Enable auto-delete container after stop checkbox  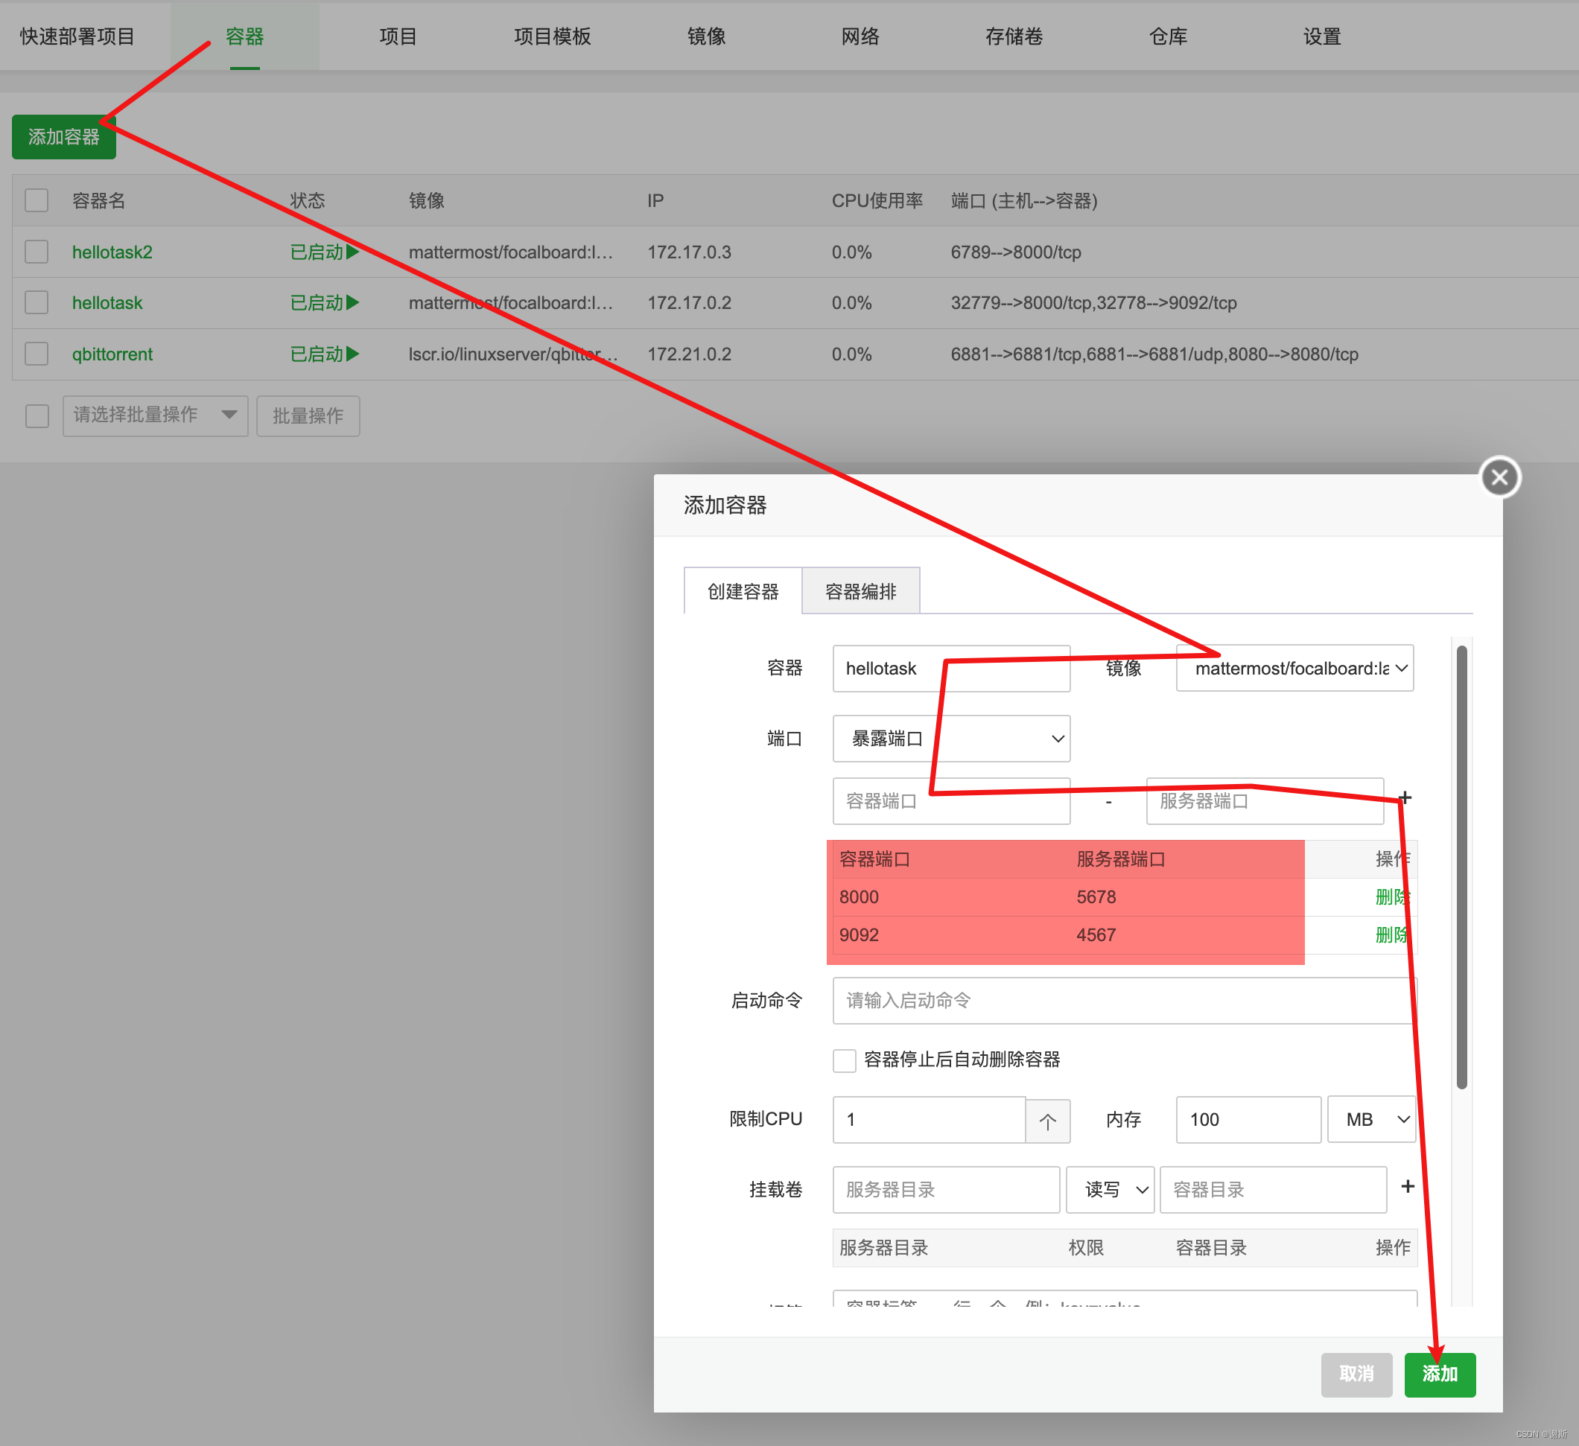coord(845,1061)
